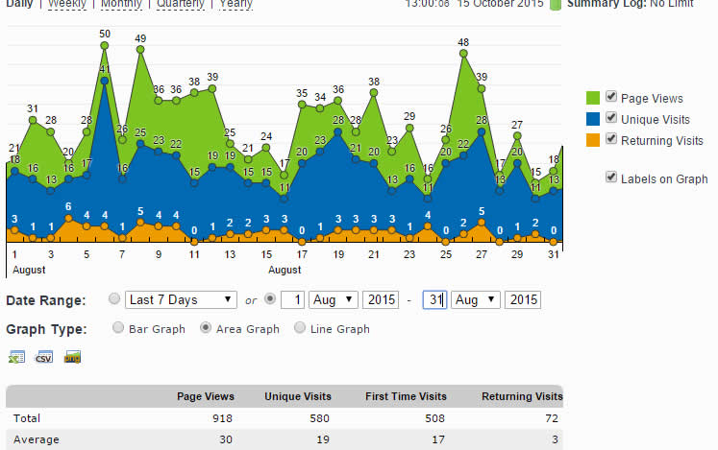
Task: Click the blue Unique Visits color swatch
Action: [592, 119]
